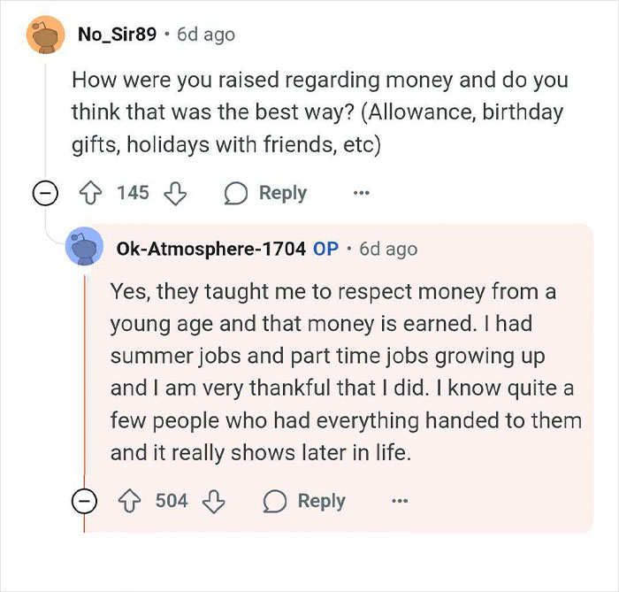Image resolution: width=619 pixels, height=592 pixels.
Task: Click the 6d ago timestamp beside the OP label
Action: tap(389, 249)
